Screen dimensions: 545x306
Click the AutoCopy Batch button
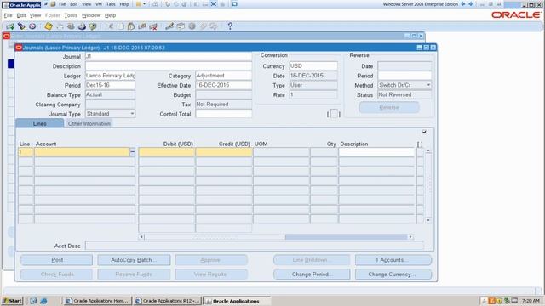134,260
